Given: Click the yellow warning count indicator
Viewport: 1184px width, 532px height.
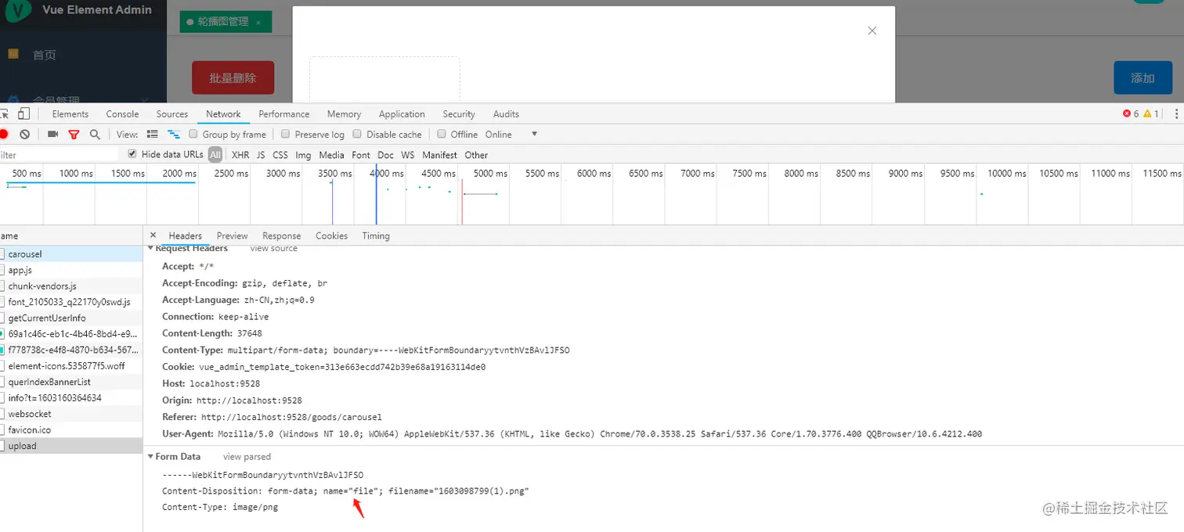Looking at the screenshot, I should coord(1150,114).
